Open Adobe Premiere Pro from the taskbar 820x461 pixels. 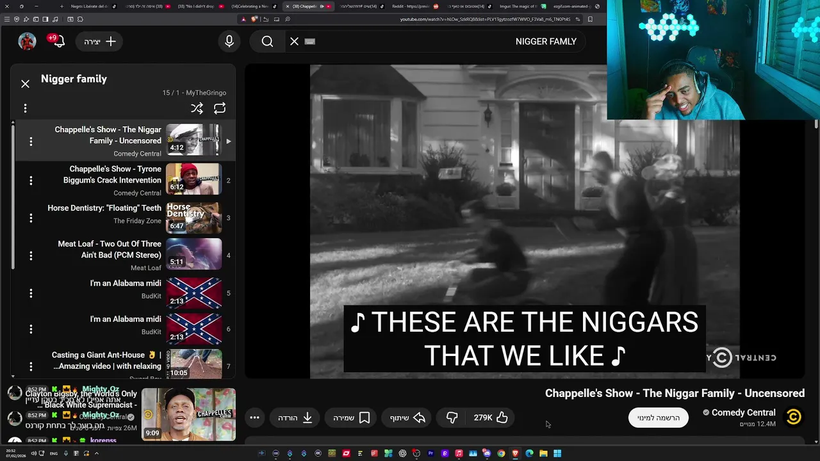[x=430, y=453]
